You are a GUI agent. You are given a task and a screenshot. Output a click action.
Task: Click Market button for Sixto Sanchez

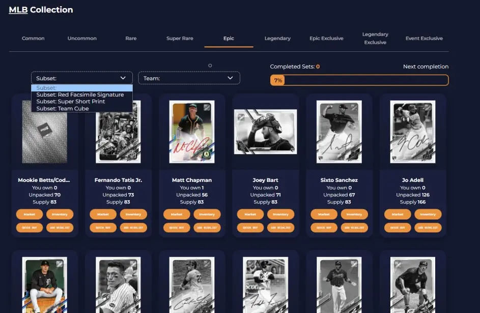(x=324, y=214)
